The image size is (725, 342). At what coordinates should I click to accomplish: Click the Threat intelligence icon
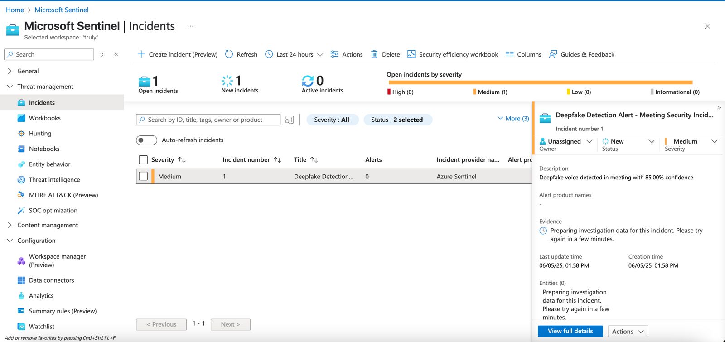tap(21, 180)
